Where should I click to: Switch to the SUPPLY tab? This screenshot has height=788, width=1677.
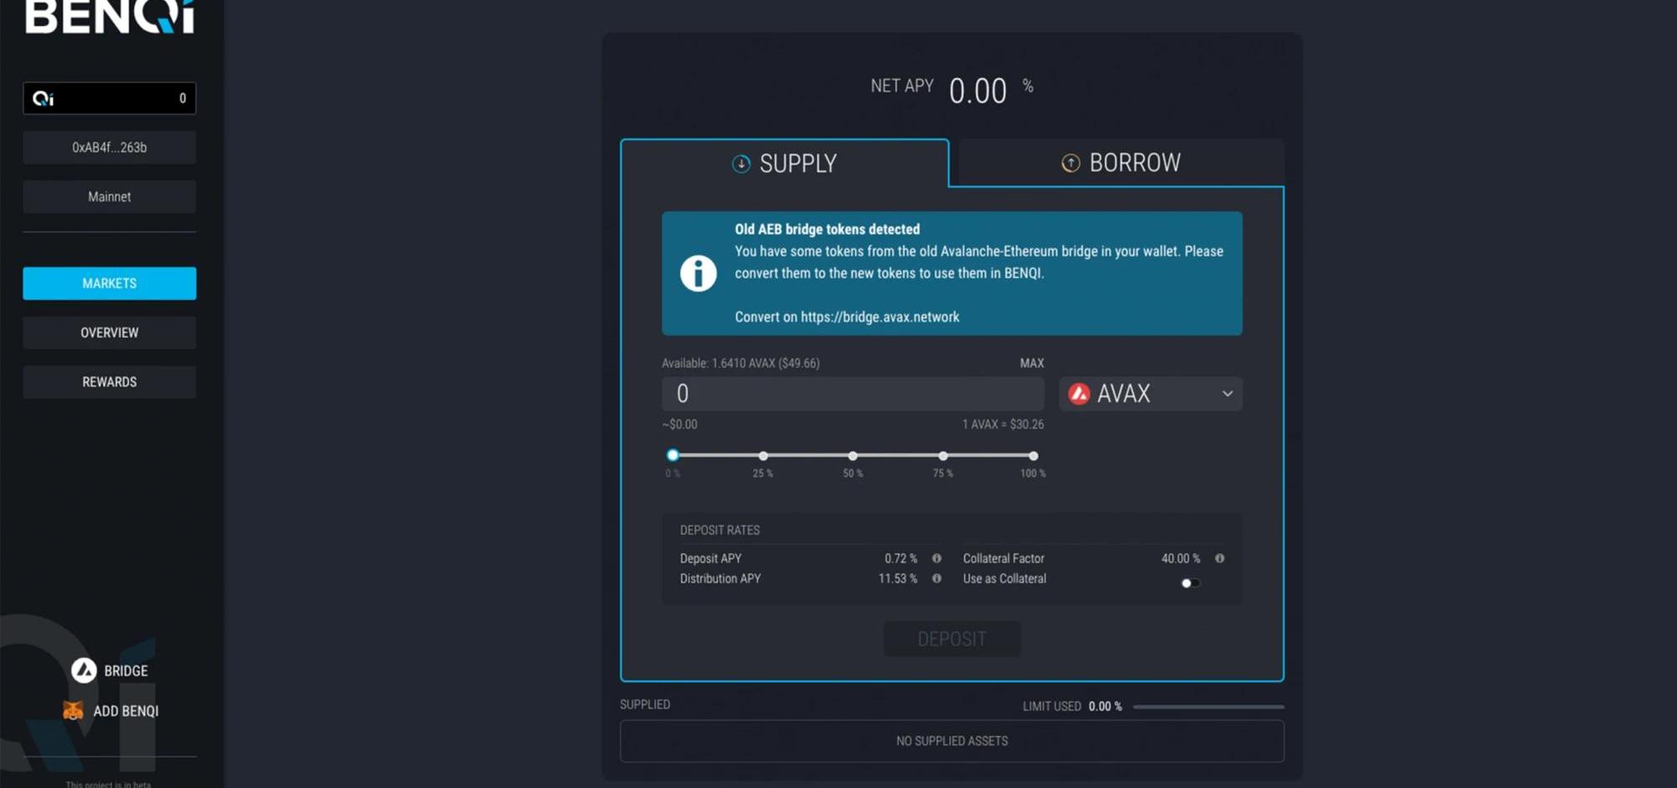(785, 163)
